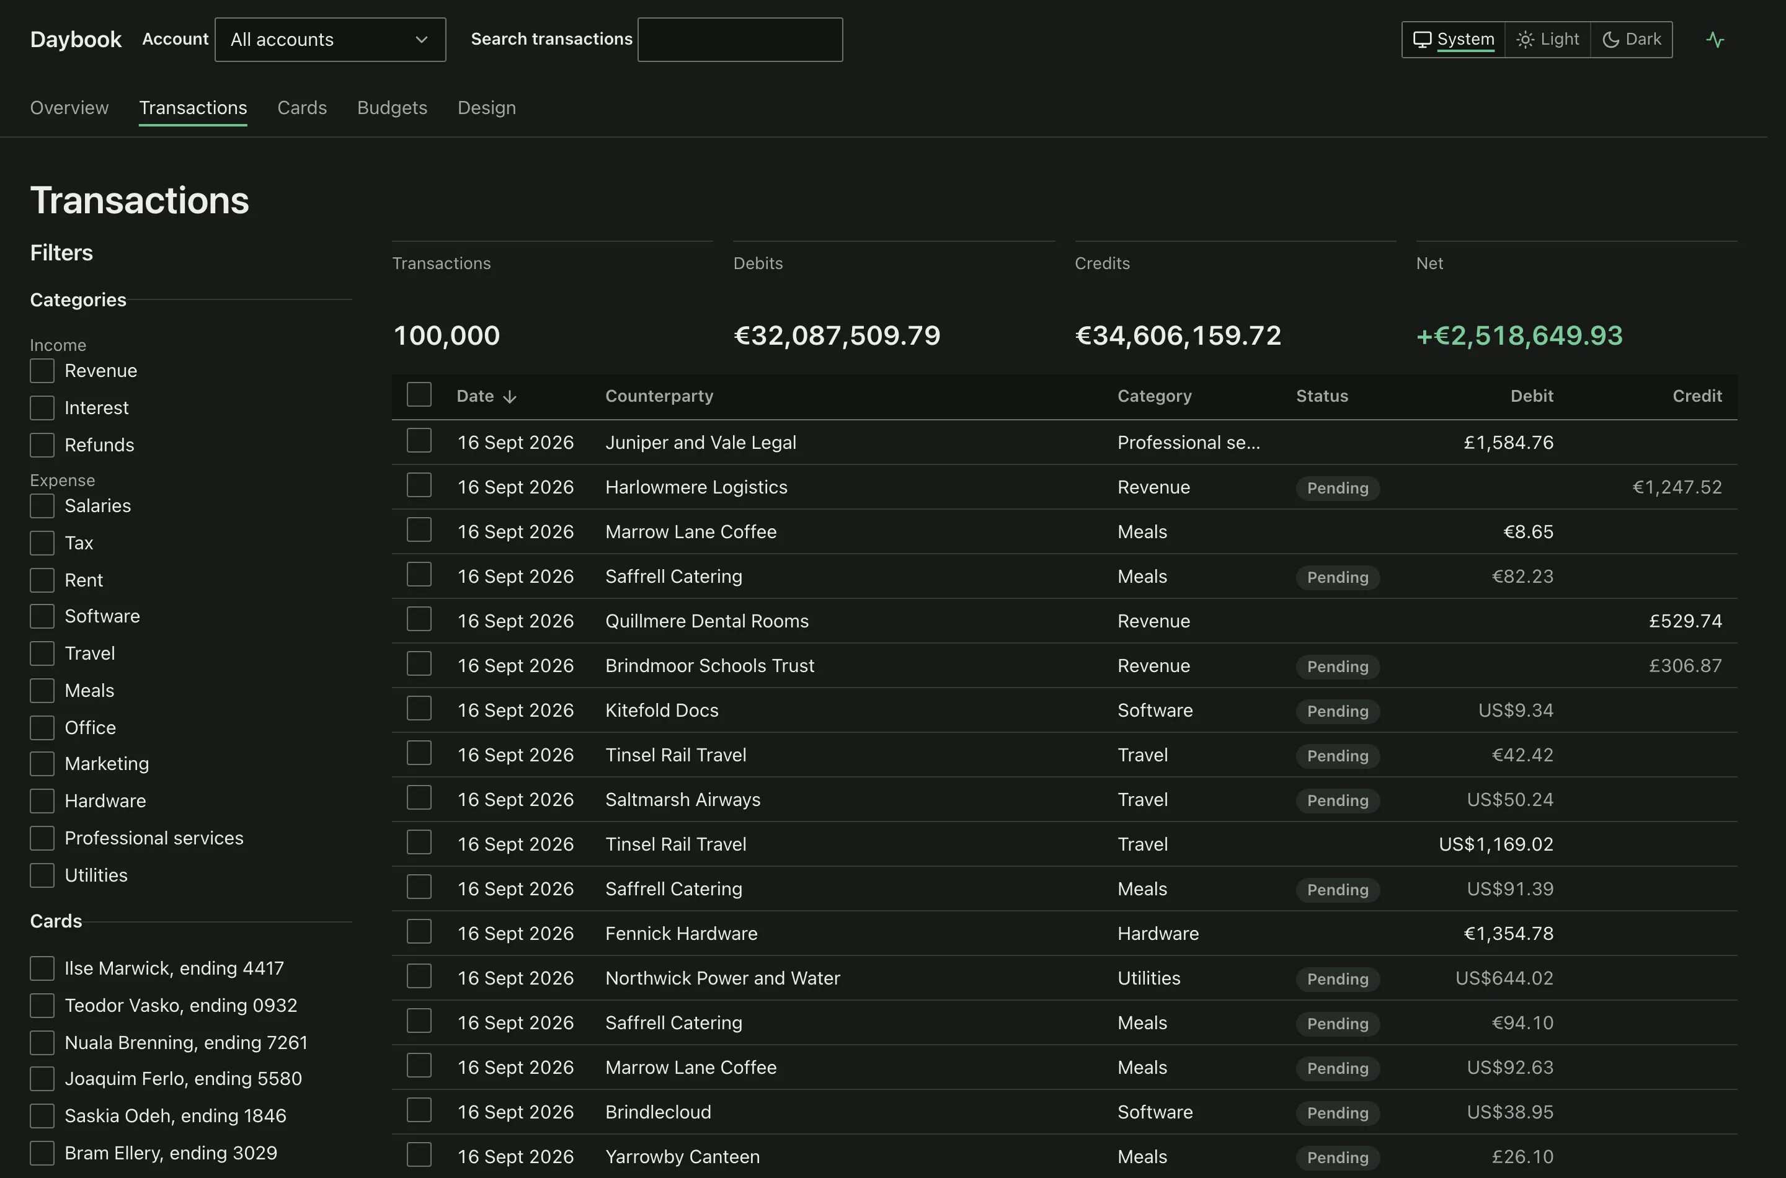Click the Pending badge for Harlowmere Logistics
The height and width of the screenshot is (1178, 1786).
1338,489
